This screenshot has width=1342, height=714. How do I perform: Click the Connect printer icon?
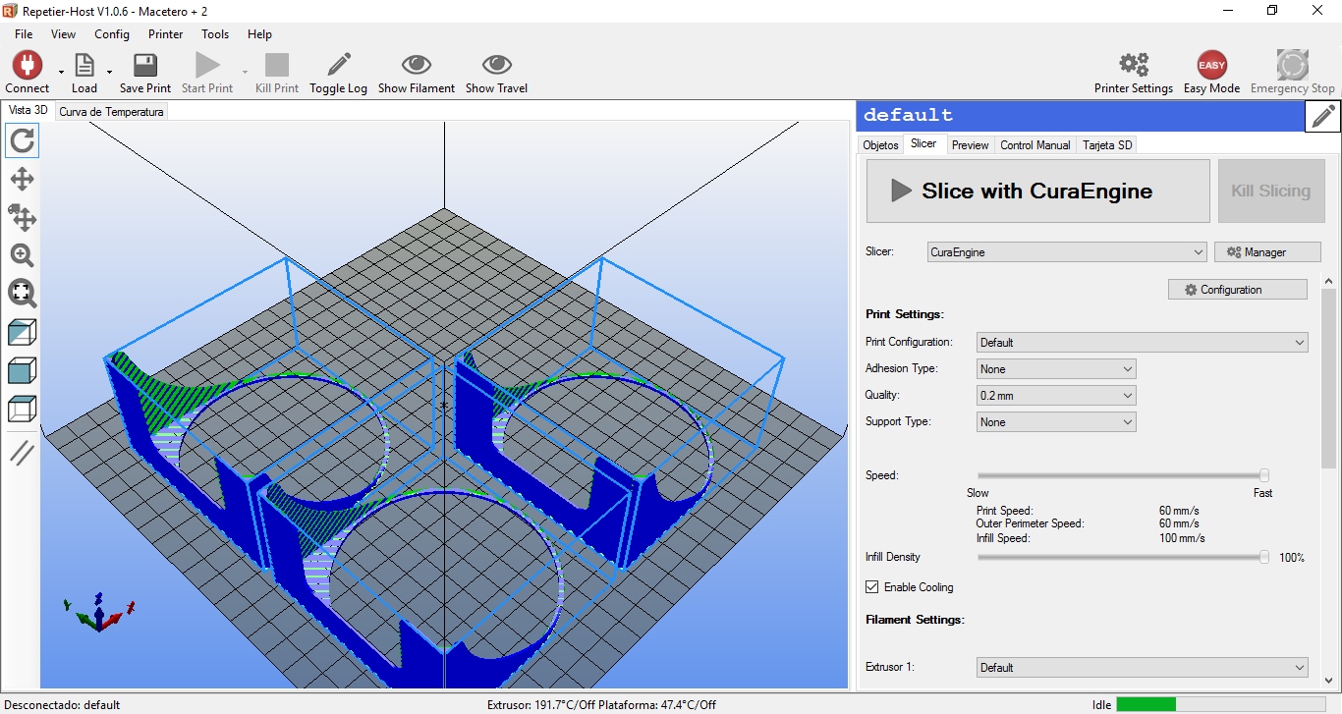pyautogui.click(x=27, y=66)
